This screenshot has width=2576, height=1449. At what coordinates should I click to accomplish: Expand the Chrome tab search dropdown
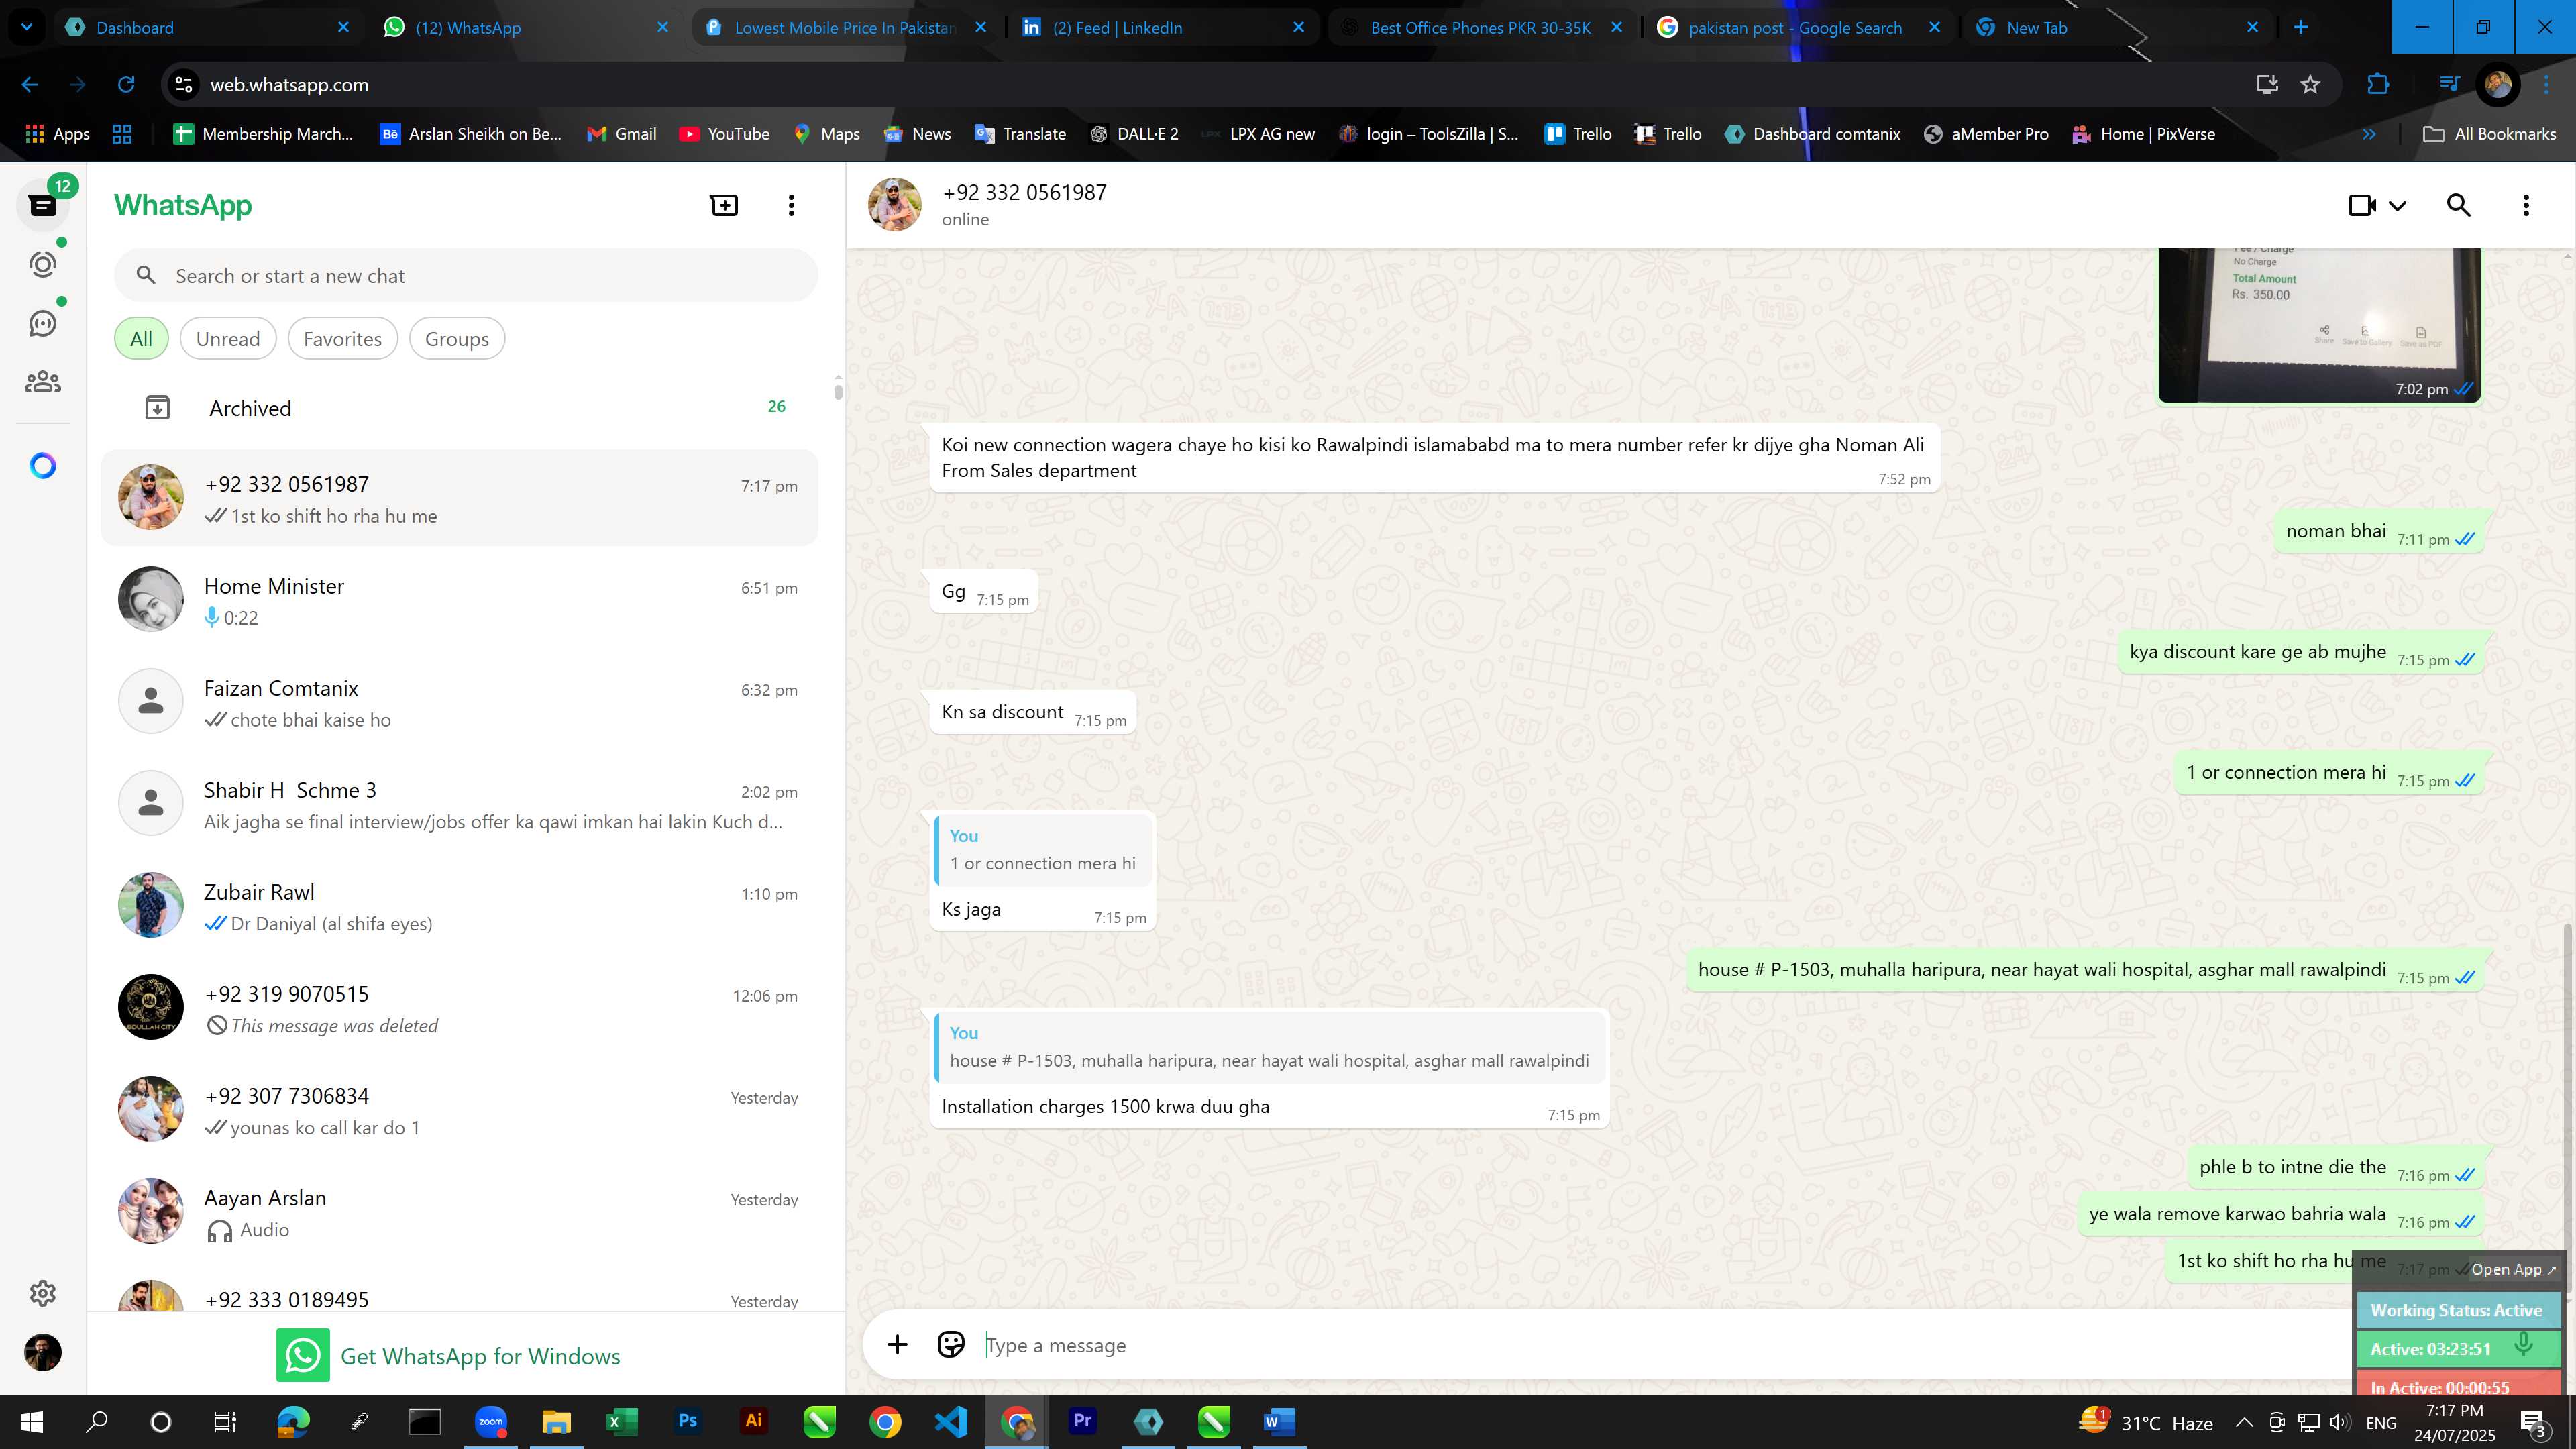27,27
